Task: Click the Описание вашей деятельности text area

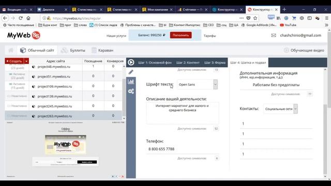Action: (183, 113)
